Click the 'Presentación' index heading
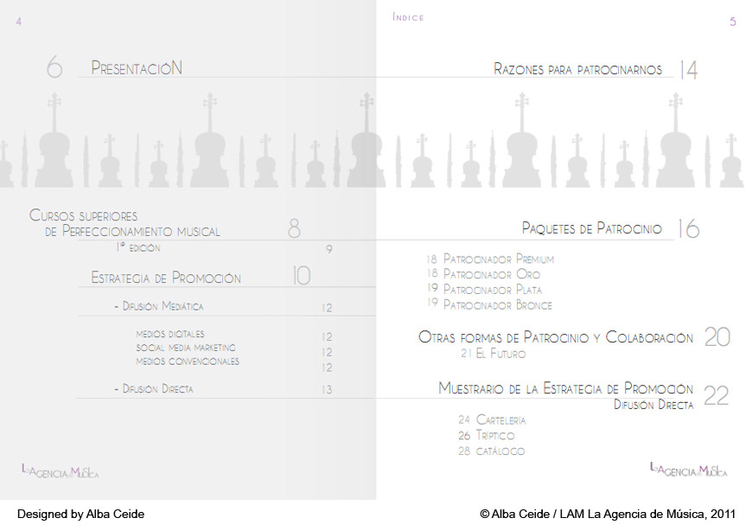The height and width of the screenshot is (531, 752). pyautogui.click(x=137, y=68)
